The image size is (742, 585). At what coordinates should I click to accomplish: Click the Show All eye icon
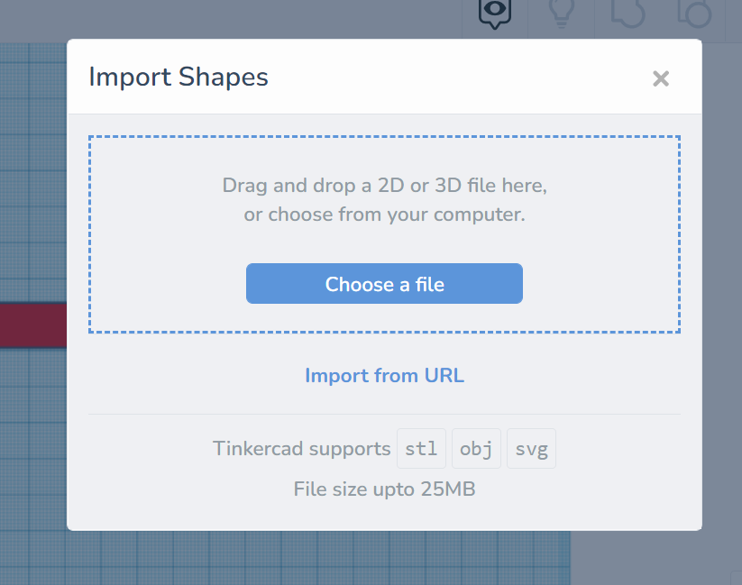pyautogui.click(x=494, y=13)
